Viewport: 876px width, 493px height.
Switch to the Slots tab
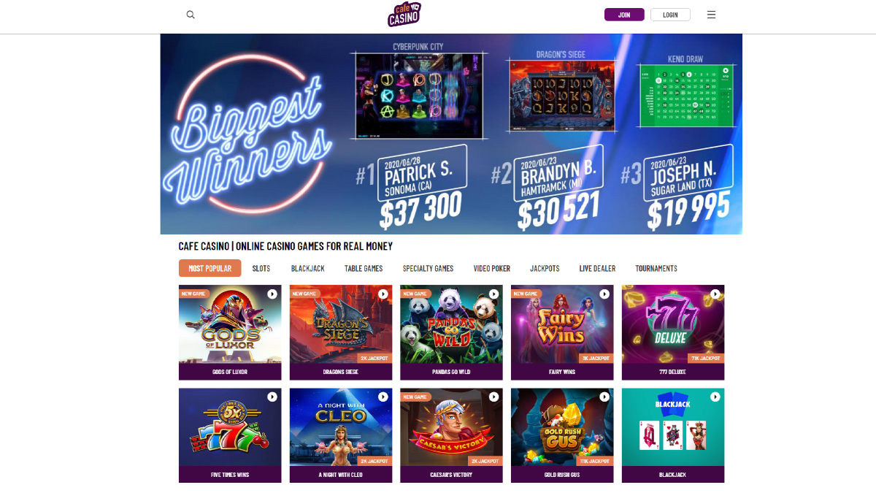pos(261,268)
